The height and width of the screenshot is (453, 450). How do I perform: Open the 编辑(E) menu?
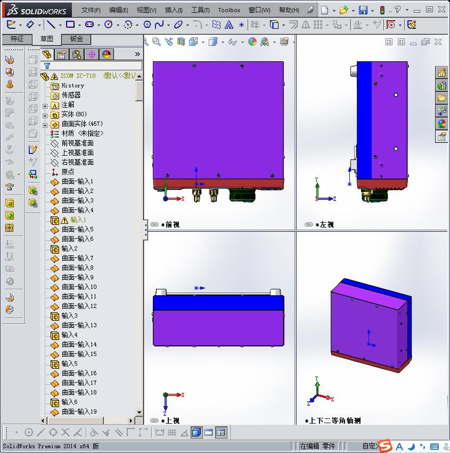(x=118, y=10)
